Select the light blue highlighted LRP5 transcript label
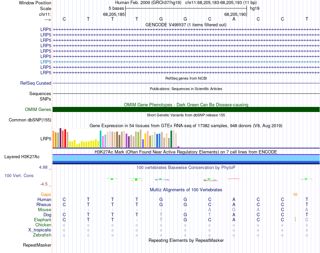The image size is (320, 253). click(46, 62)
